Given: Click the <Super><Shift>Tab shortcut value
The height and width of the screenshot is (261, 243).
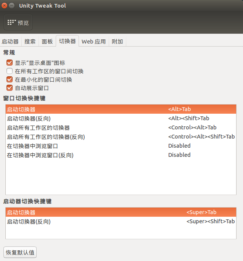Looking at the screenshot, I should pyautogui.click(x=211, y=221).
